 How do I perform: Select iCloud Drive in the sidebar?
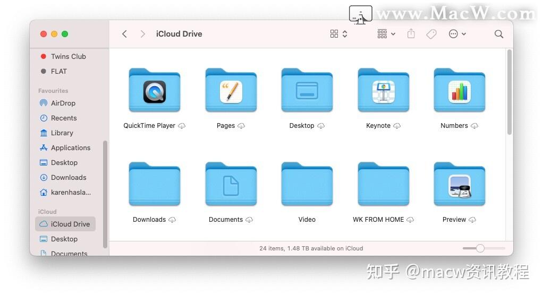coord(65,224)
